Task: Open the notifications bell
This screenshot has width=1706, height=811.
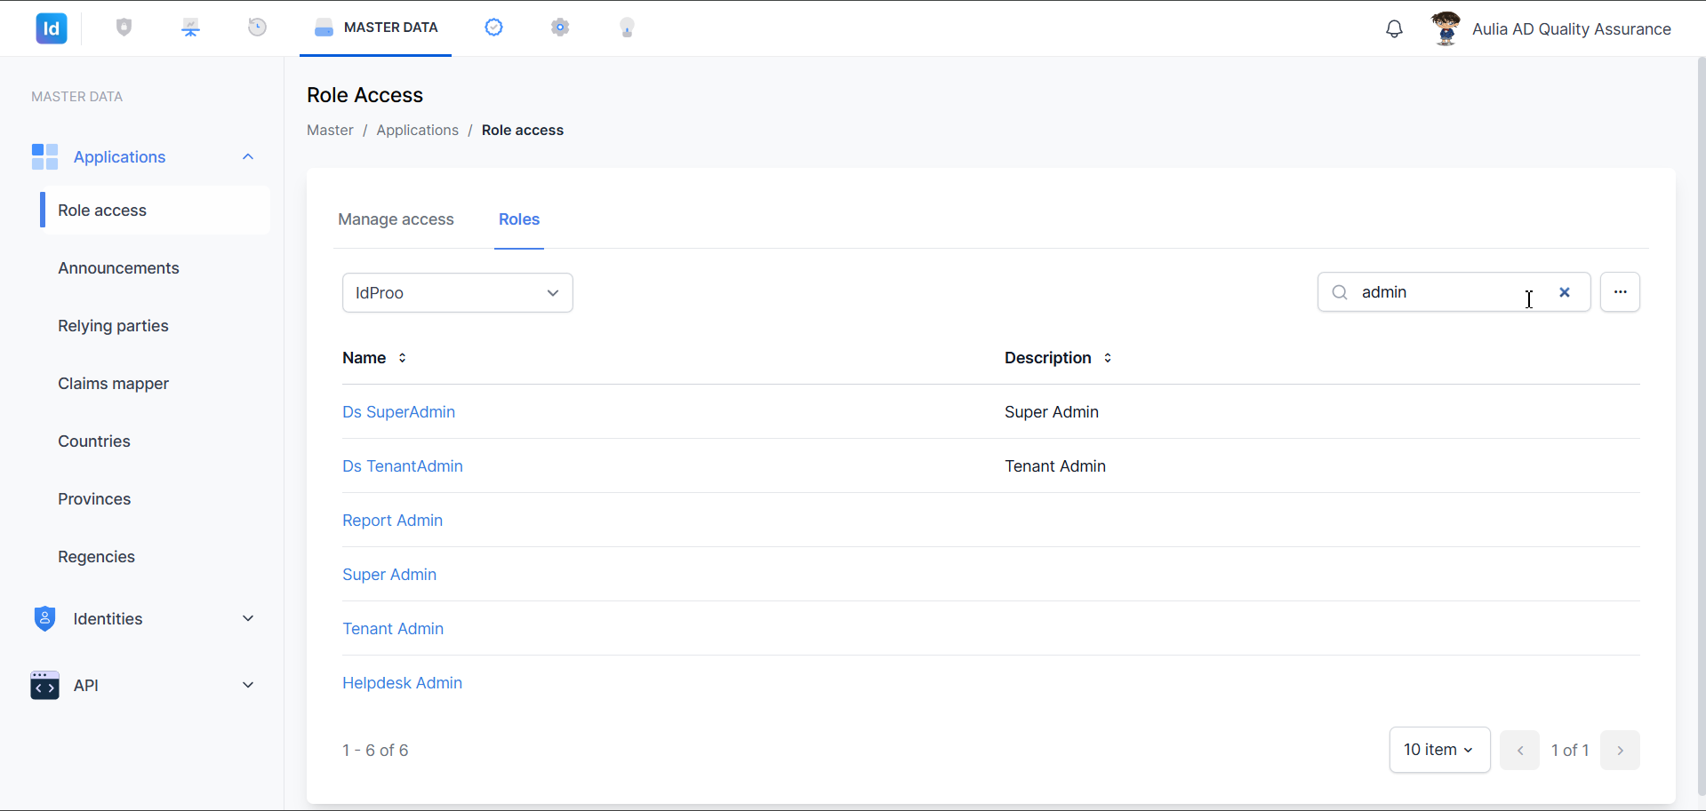Action: [1394, 28]
